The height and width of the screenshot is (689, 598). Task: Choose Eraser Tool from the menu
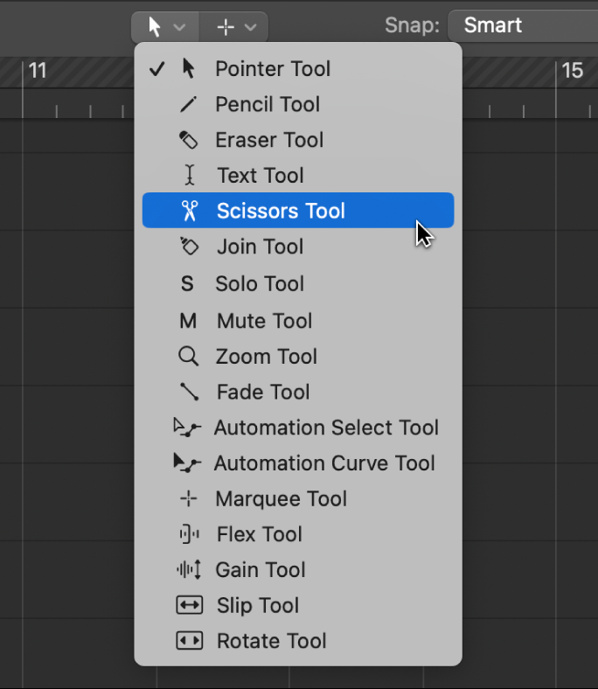(298, 140)
